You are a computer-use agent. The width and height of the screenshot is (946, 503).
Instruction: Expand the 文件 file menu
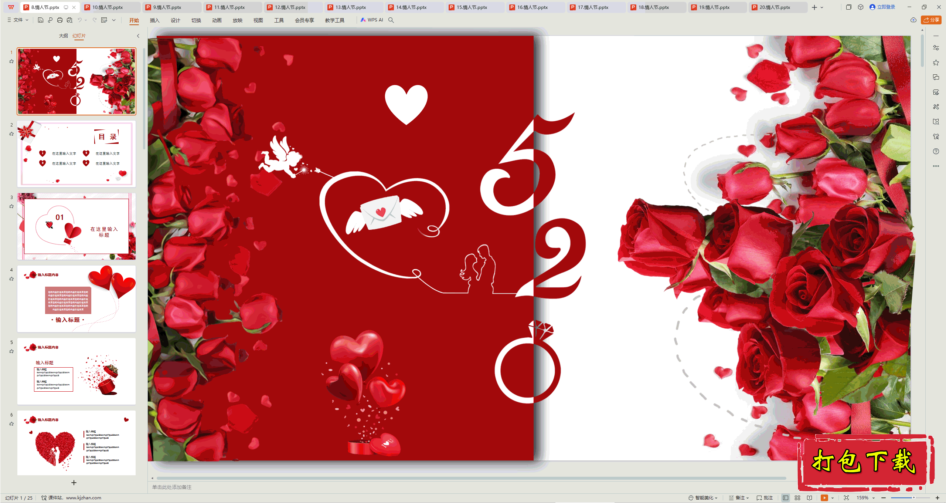coord(18,20)
